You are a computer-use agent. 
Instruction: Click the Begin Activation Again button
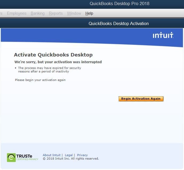click(141, 99)
